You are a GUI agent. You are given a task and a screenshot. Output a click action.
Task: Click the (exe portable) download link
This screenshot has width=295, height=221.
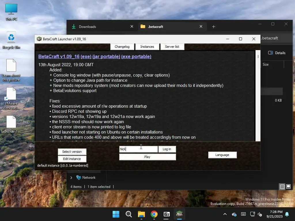coord(136,57)
